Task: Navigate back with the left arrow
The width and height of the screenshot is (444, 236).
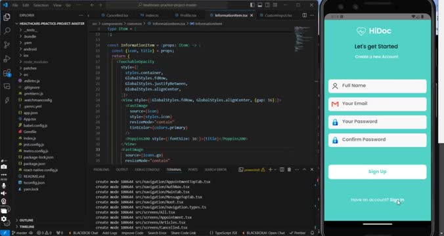Action: [93, 5]
